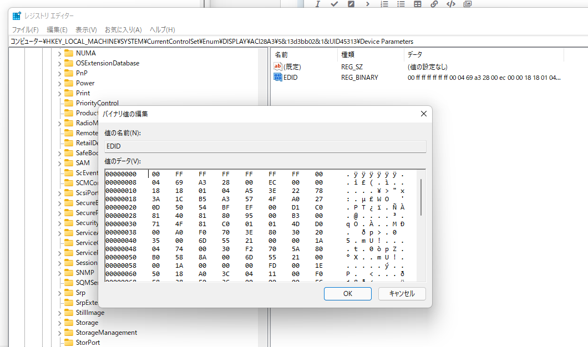Open the ファイル(F) menu
588x347 pixels.
tap(25, 29)
